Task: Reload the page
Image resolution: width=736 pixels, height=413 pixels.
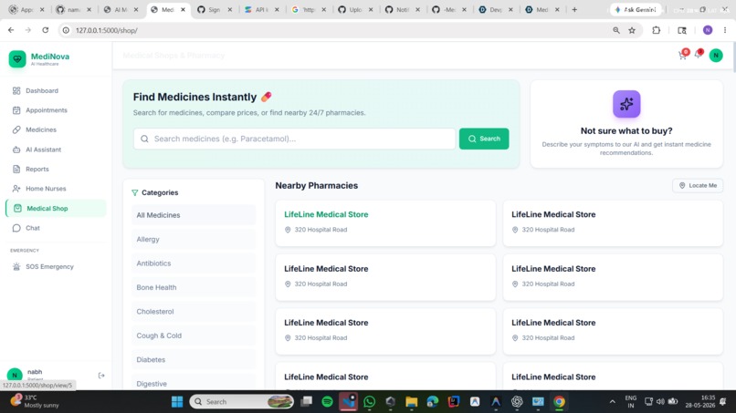Action: point(45,30)
